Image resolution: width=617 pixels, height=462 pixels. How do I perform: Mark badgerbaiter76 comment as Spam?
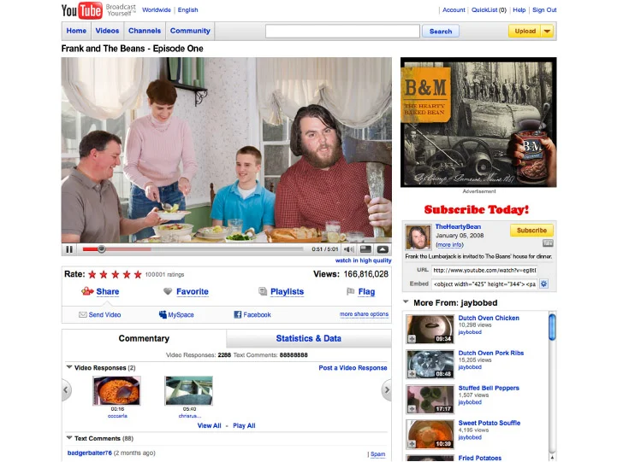[x=377, y=453]
